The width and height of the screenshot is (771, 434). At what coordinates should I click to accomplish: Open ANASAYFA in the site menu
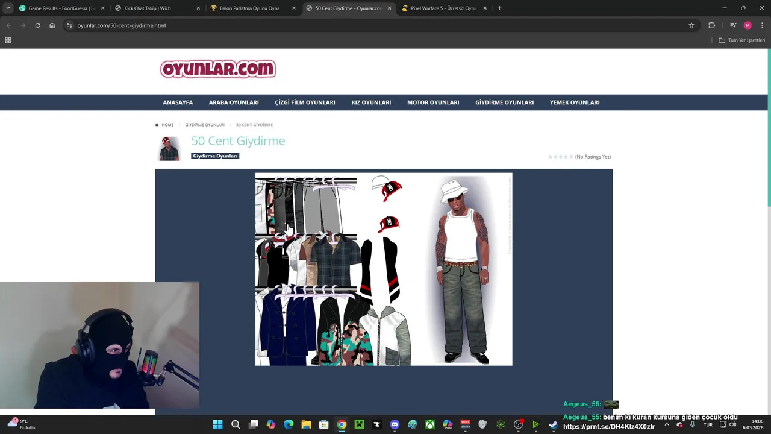(x=178, y=102)
